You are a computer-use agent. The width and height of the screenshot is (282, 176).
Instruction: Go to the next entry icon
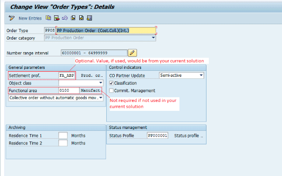(81, 18)
